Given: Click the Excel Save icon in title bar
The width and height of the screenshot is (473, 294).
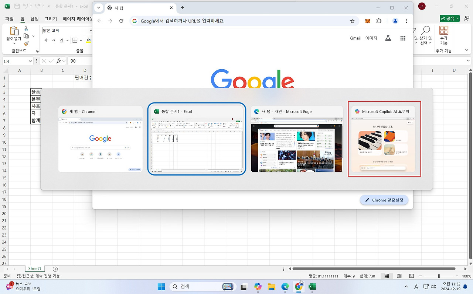Looking at the screenshot, I should 17,6.
